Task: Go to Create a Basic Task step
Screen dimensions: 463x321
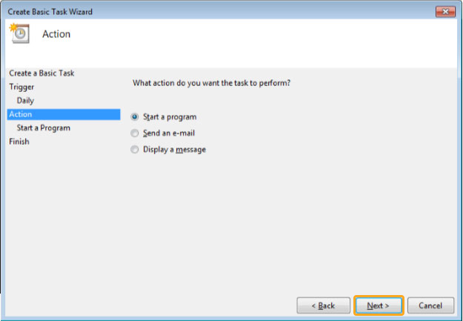Action: (x=41, y=73)
